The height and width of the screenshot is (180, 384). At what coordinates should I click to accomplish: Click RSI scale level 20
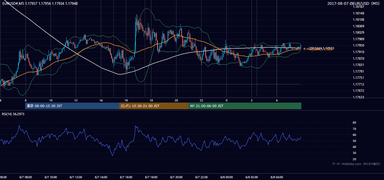355,159
